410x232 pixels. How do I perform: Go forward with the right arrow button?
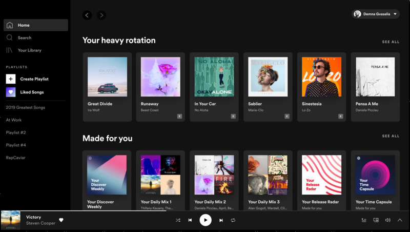[101, 15]
